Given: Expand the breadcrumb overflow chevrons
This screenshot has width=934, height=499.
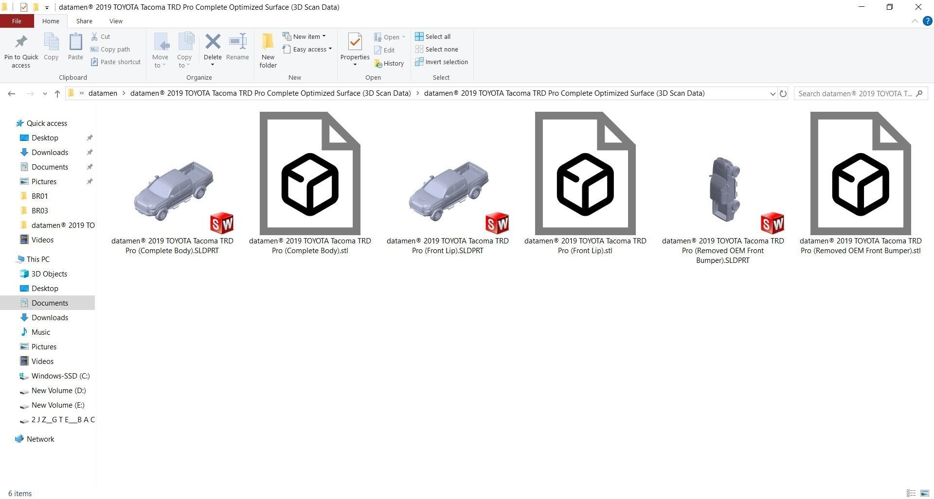Looking at the screenshot, I should 82,93.
